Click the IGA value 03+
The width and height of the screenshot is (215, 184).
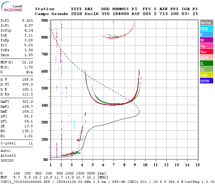pos(186,14)
